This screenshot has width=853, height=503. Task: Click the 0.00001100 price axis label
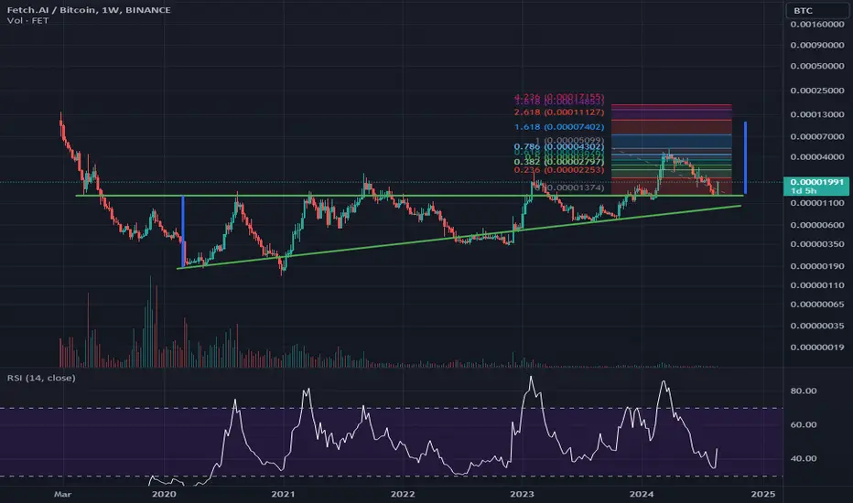click(x=817, y=203)
